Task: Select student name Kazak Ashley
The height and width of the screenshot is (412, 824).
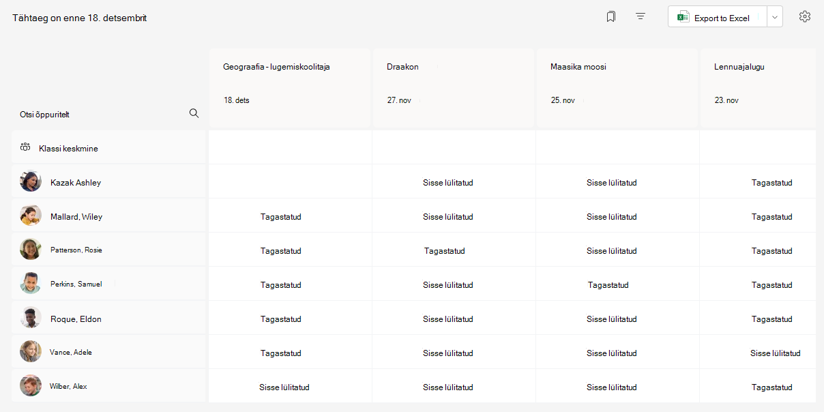Action: [76, 182]
